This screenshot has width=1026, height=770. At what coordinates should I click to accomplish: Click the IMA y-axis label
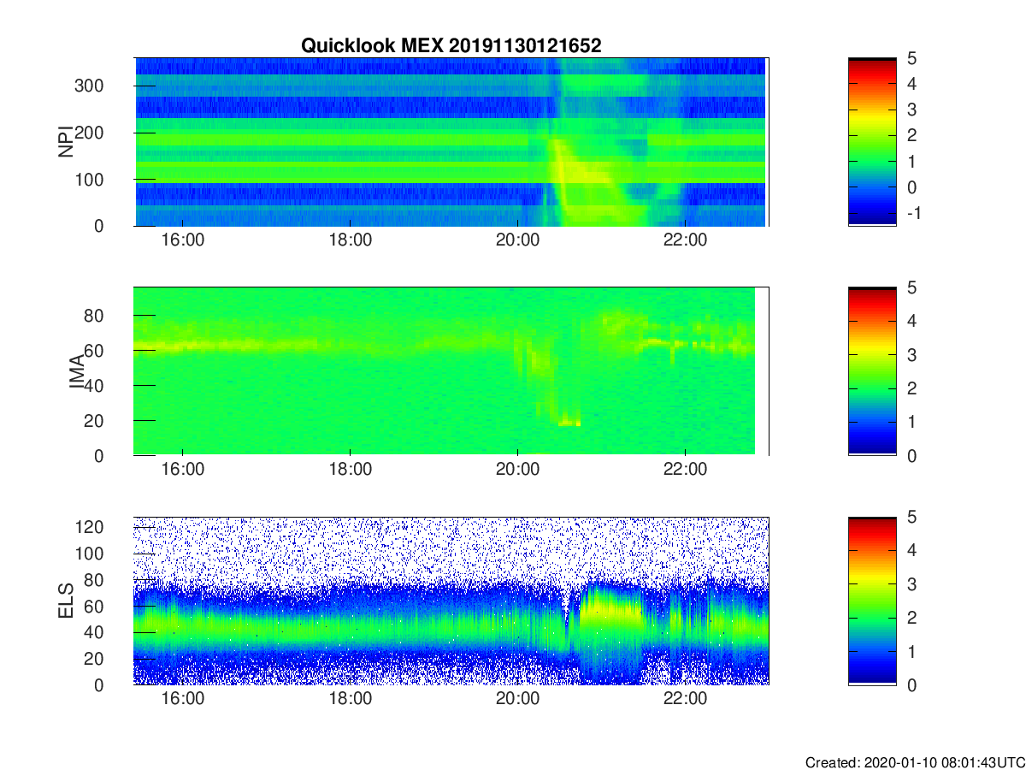tap(76, 371)
